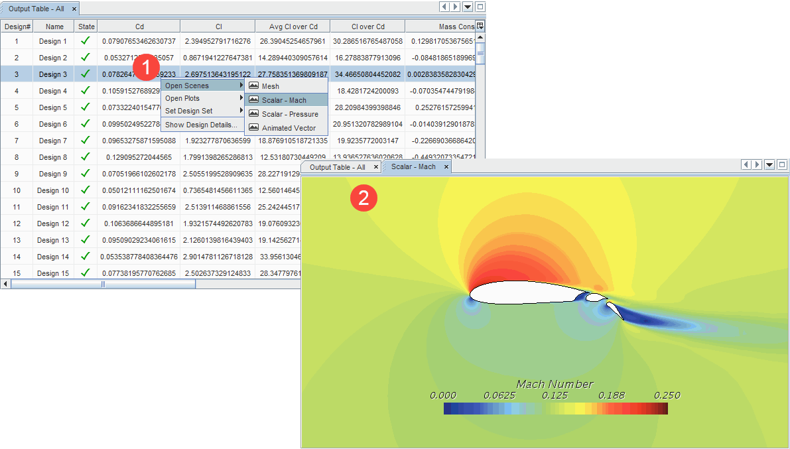Open the Mesh scene from the submenu
This screenshot has width=790, height=449.
coord(270,86)
